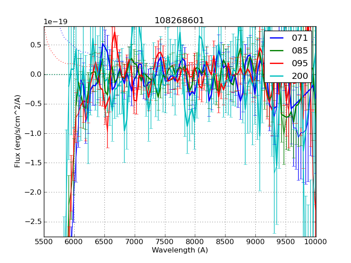Click the Wavelength (A) x-axis label

coord(180,250)
